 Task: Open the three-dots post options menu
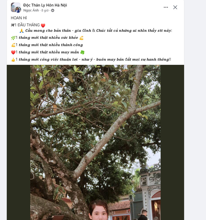[x=166, y=7]
